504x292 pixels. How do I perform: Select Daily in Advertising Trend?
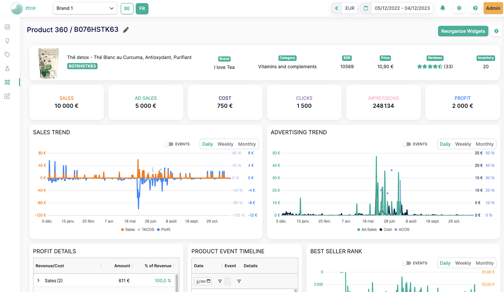445,144
